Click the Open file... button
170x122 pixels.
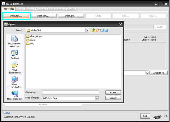[x=16, y=16]
